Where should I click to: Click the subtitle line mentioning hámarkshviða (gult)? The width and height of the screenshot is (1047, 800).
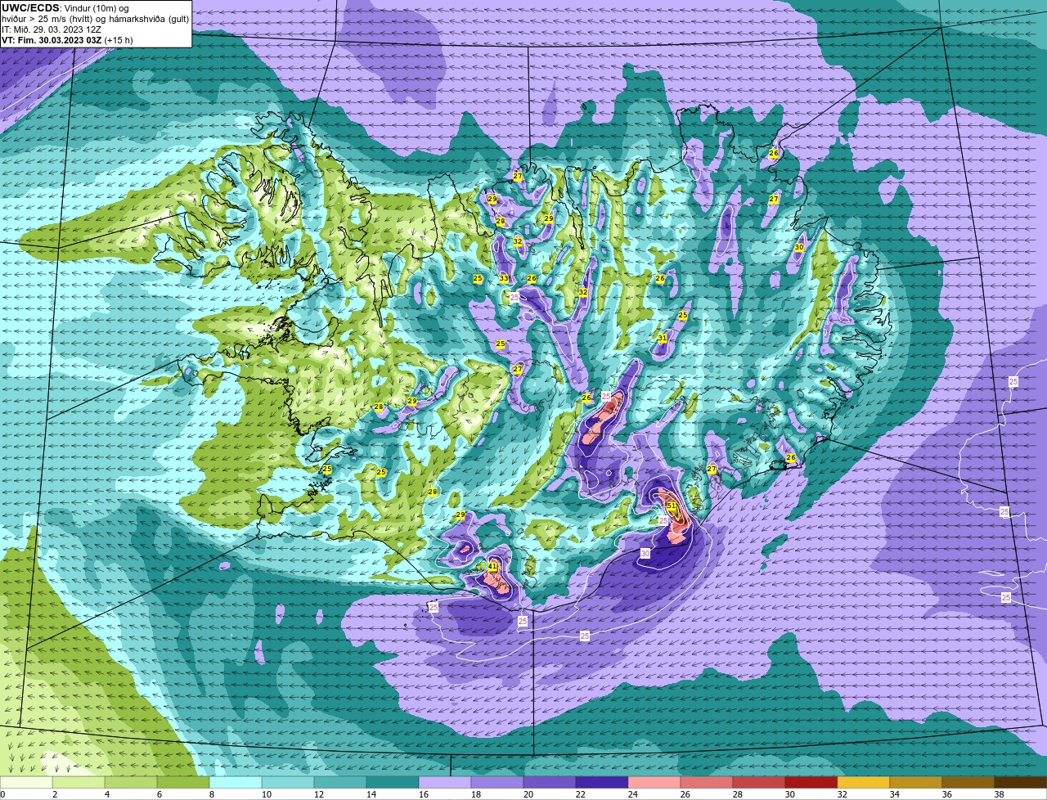pos(95,19)
